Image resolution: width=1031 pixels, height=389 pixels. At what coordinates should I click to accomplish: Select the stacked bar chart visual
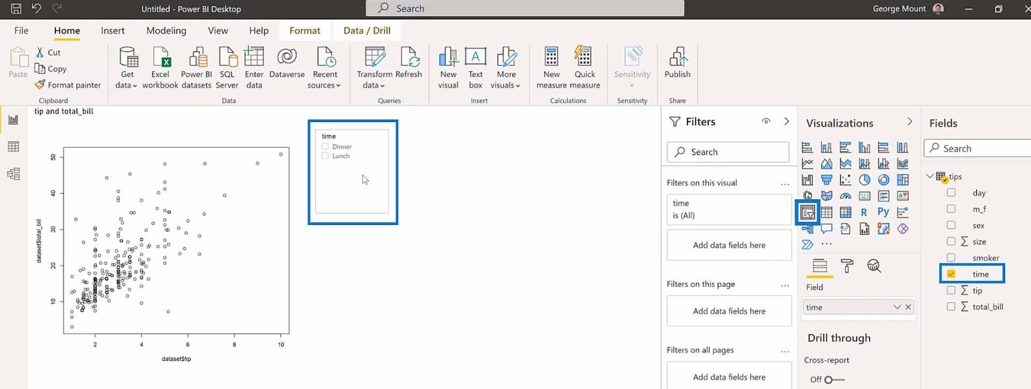(x=807, y=147)
